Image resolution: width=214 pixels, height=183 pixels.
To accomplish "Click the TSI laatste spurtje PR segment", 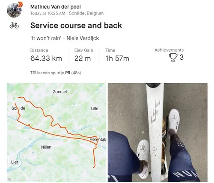I will (56, 73).
